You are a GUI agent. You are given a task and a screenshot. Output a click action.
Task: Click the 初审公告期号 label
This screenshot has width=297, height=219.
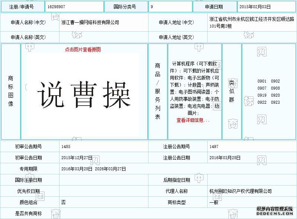click(x=28, y=146)
